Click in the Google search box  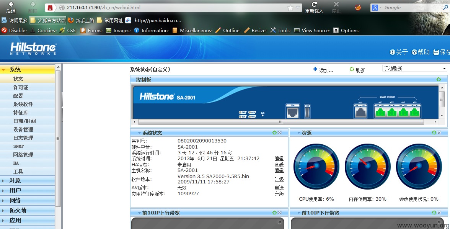coord(413,8)
